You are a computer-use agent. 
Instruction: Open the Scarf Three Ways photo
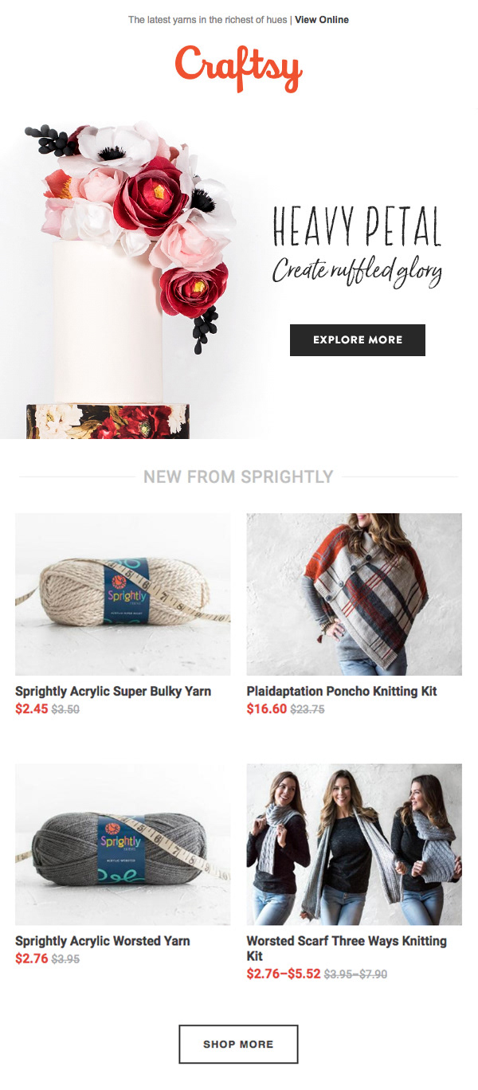[355, 845]
